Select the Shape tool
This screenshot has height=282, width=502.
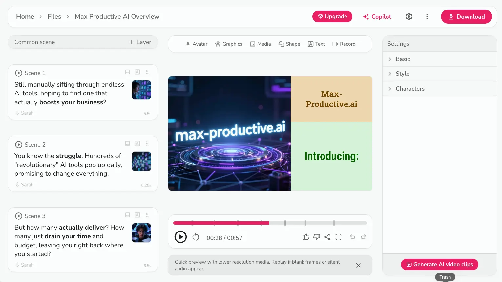point(289,44)
